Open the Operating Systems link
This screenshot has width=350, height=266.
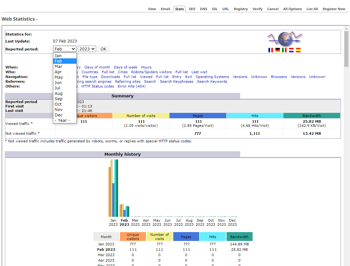(x=212, y=77)
